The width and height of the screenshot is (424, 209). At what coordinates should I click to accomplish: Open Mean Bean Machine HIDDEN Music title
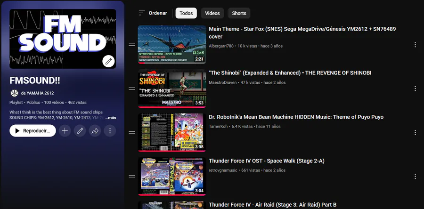click(296, 117)
